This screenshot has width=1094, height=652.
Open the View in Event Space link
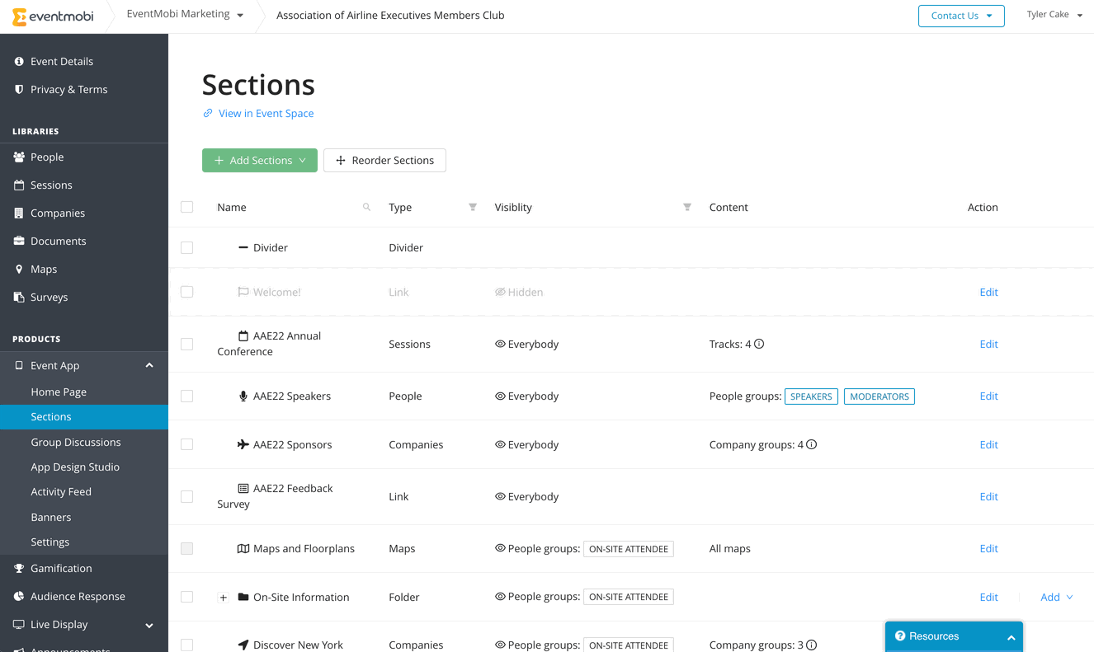tap(266, 113)
